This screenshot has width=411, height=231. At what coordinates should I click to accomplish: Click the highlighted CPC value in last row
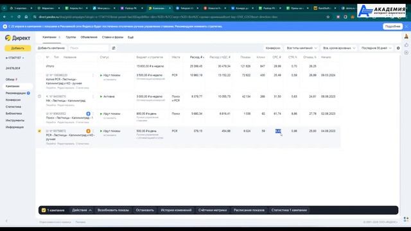[x=278, y=131]
